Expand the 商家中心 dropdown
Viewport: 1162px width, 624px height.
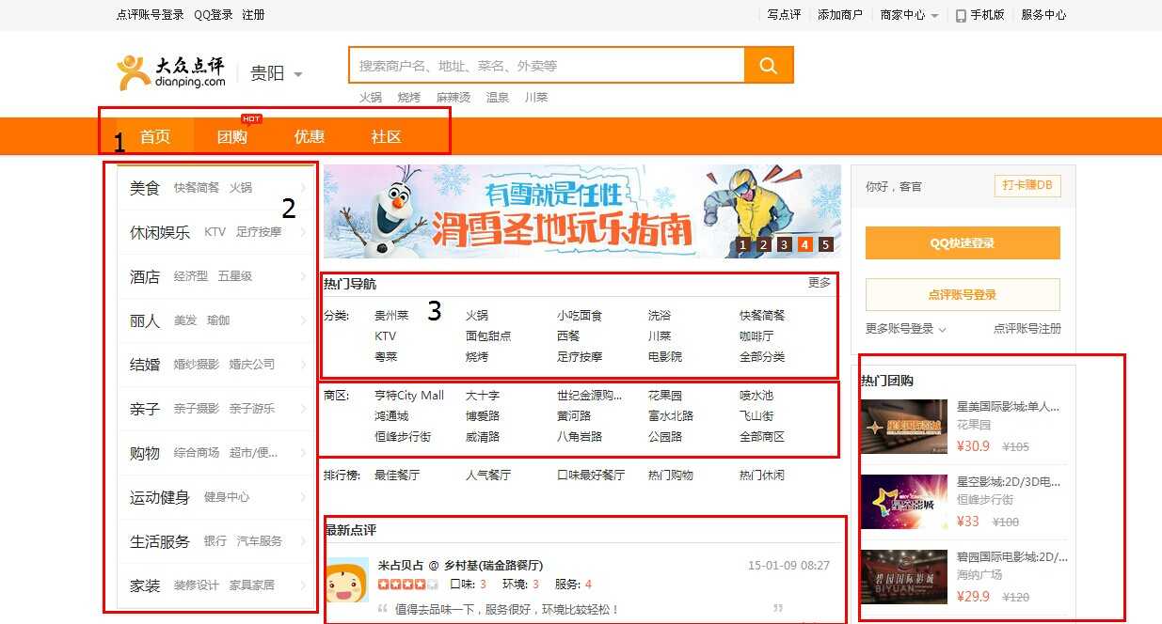coord(934,16)
